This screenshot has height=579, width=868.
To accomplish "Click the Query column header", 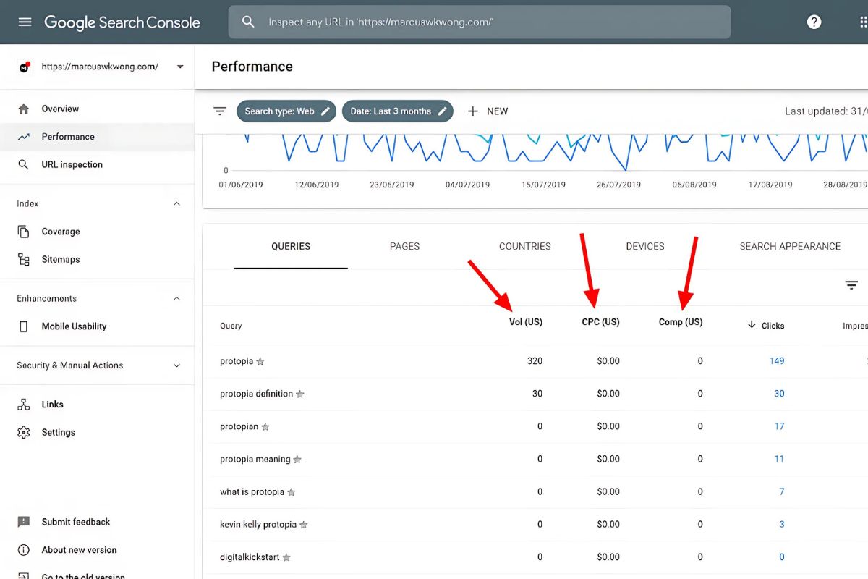I will (231, 326).
